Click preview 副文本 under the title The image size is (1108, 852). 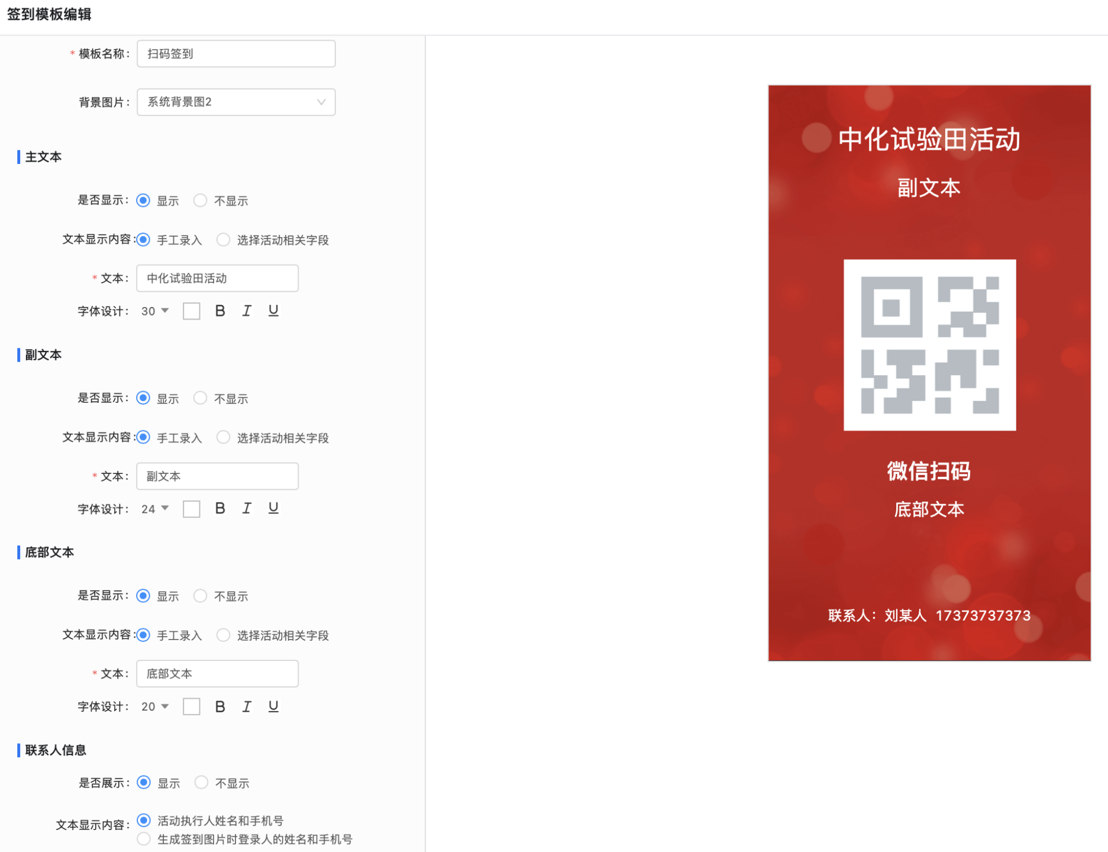[x=929, y=188]
